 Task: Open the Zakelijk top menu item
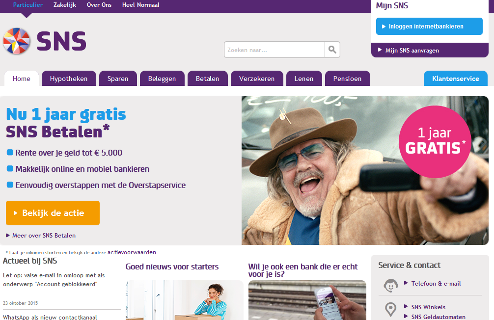point(65,5)
